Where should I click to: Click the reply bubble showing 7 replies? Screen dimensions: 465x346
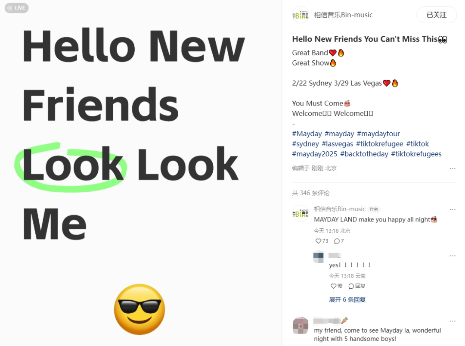point(339,241)
